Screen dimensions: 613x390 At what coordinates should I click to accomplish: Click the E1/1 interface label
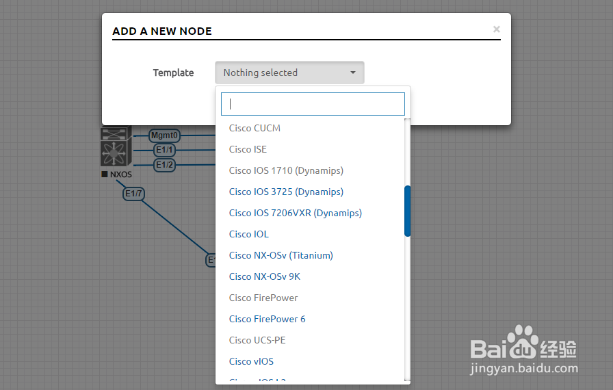coord(164,150)
